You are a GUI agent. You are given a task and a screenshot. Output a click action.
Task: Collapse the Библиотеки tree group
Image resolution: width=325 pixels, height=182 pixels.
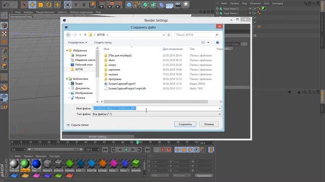click(x=67, y=79)
